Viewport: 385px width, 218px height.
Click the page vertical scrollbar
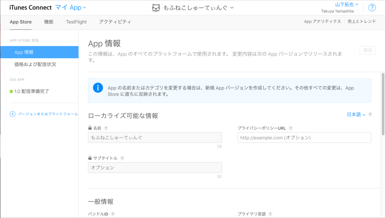(x=383, y=104)
